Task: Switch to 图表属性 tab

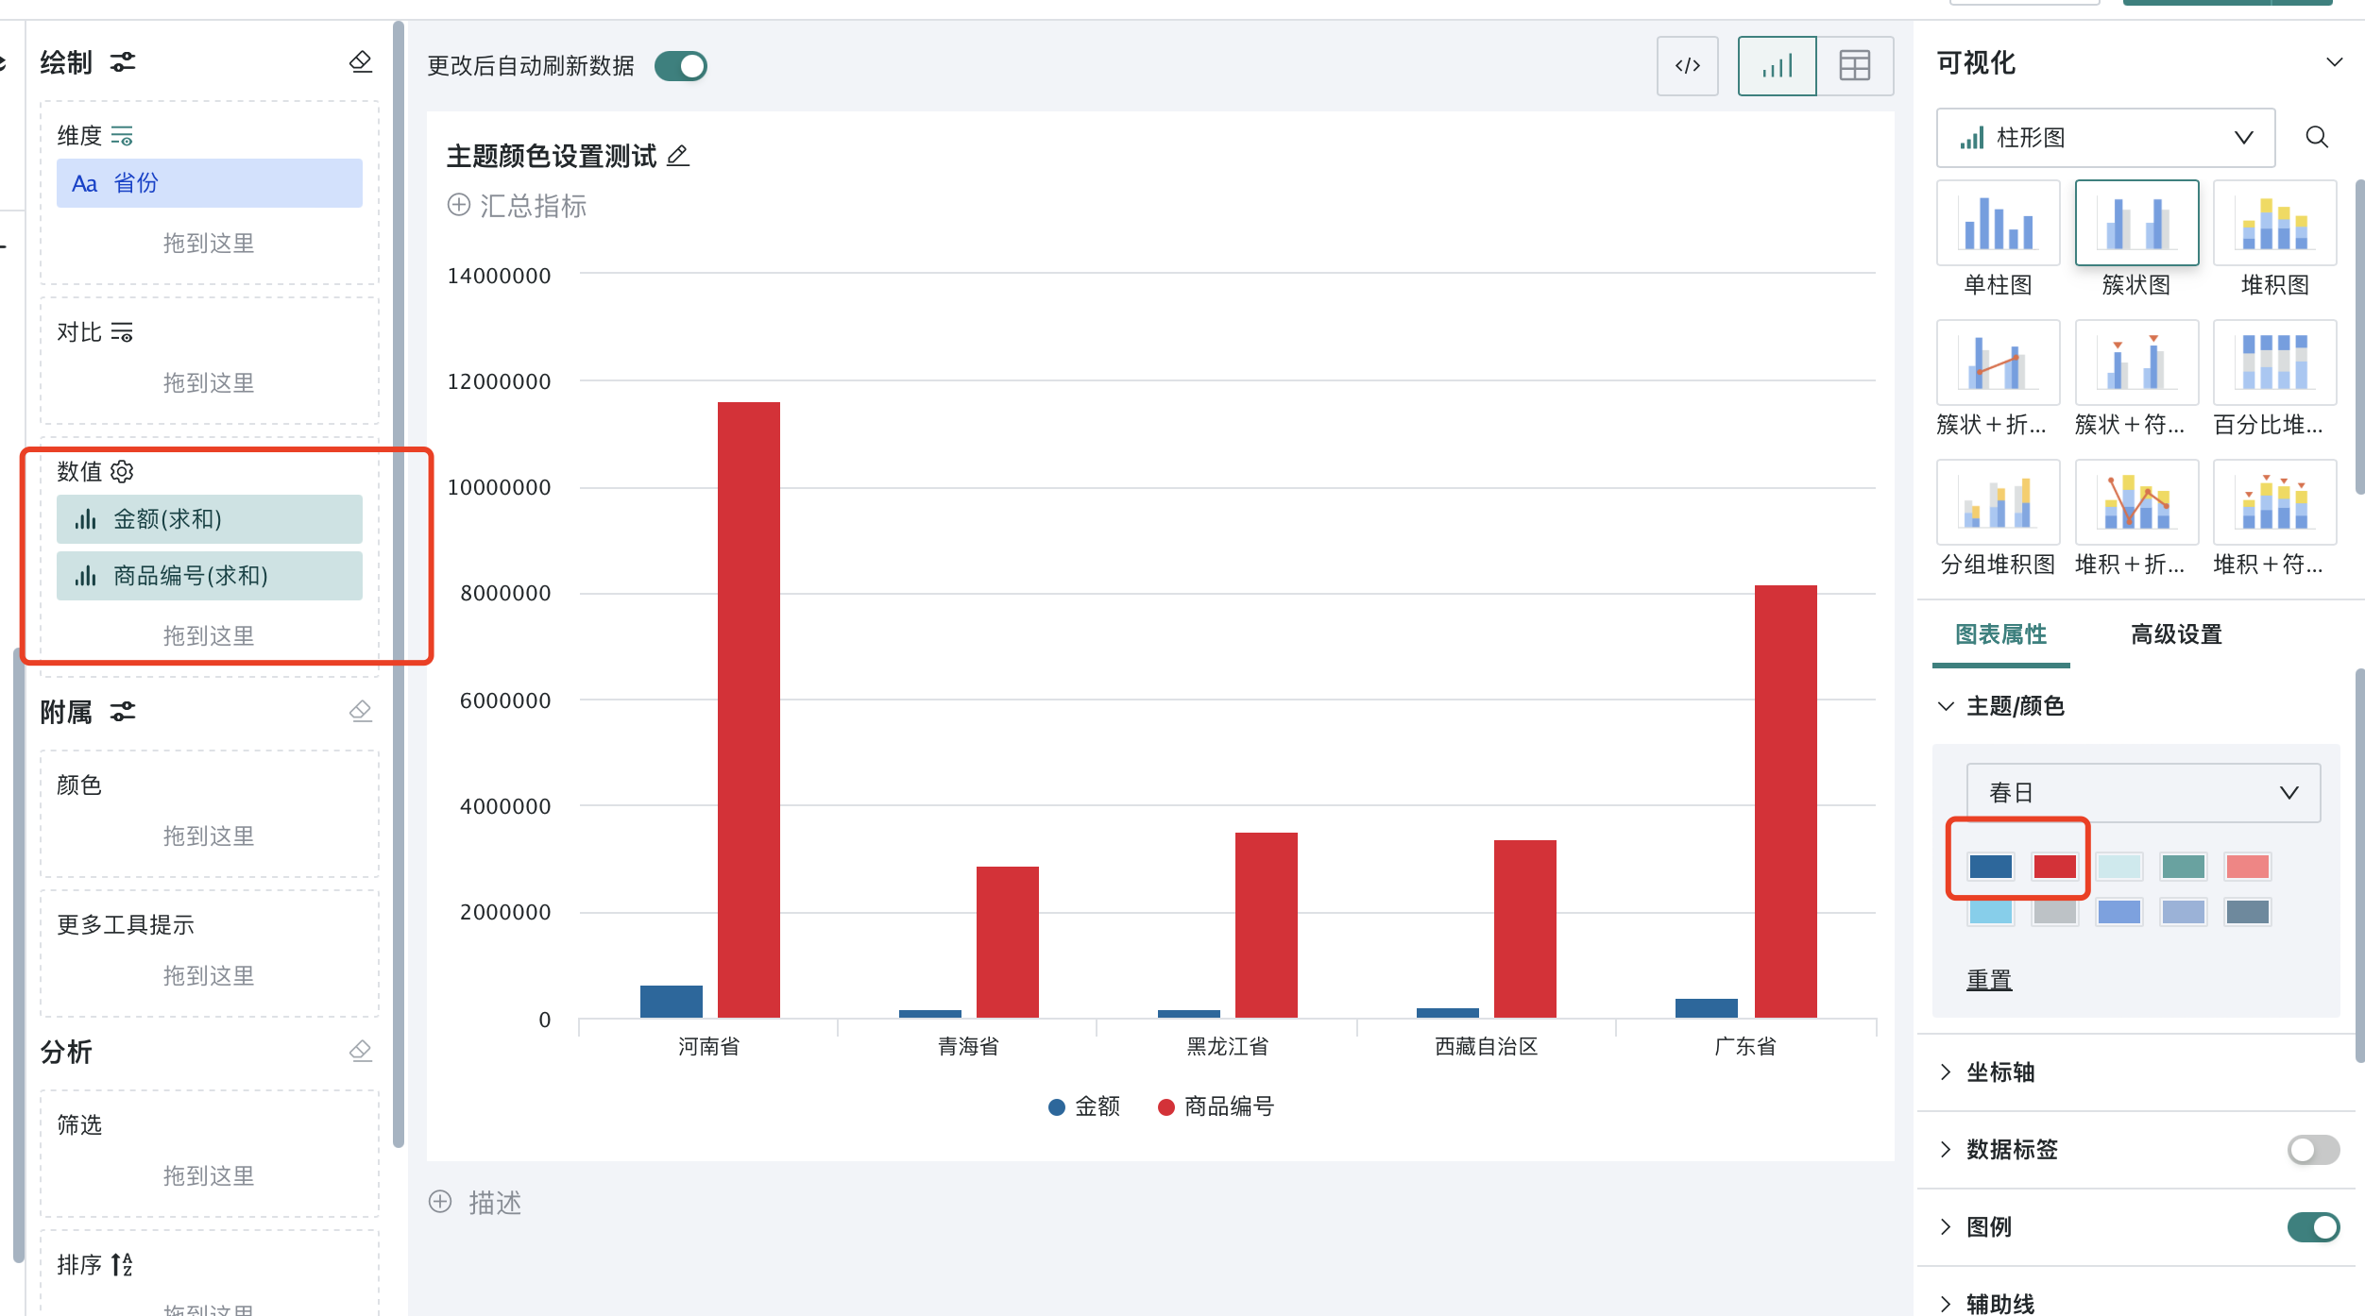Action: (2001, 634)
